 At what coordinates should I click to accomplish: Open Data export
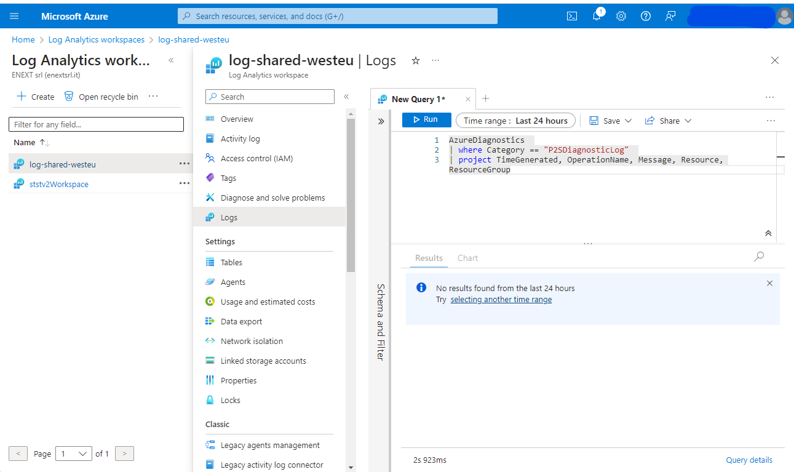pyautogui.click(x=269, y=321)
